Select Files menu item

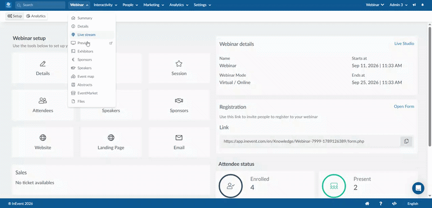click(92, 102)
